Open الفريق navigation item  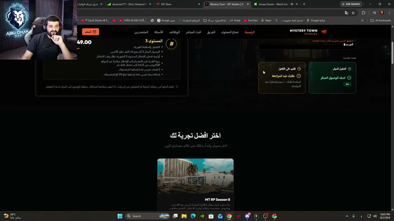click(x=211, y=32)
